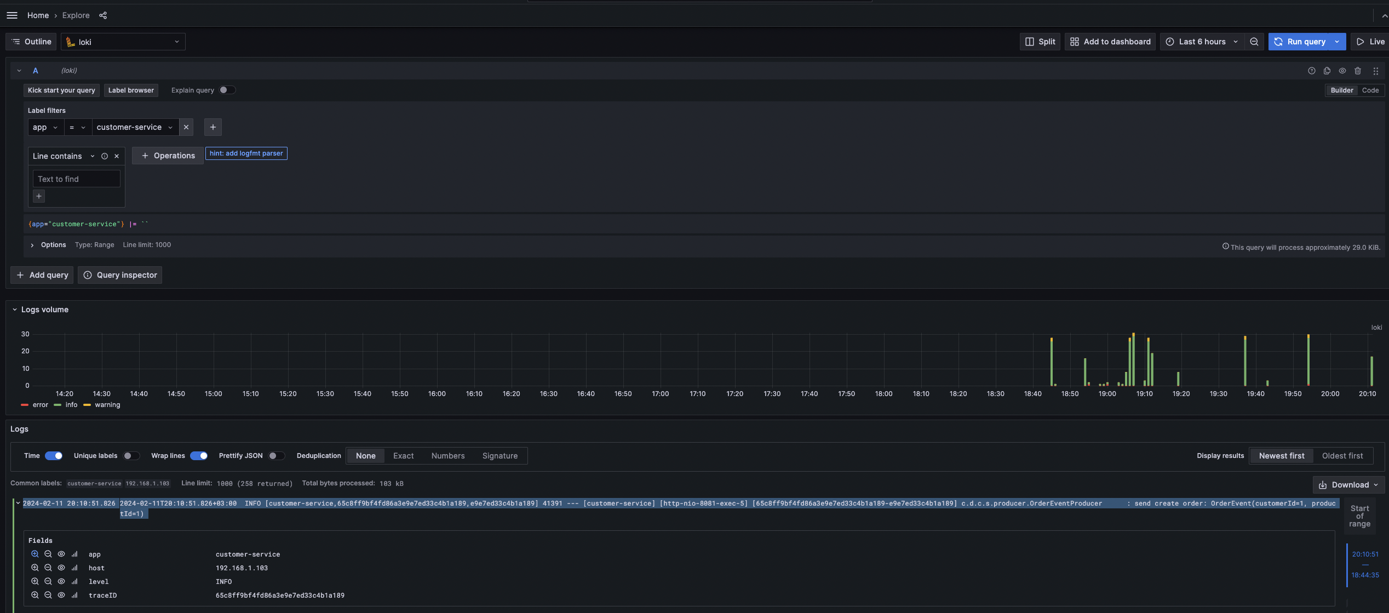This screenshot has height=613, width=1389.
Task: Open the hamburger navigation menu
Action: pos(12,15)
